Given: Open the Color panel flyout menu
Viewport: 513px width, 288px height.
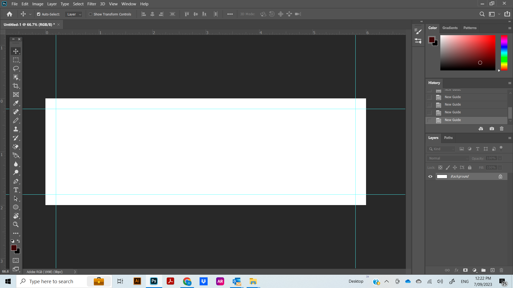Looking at the screenshot, I should tap(510, 28).
